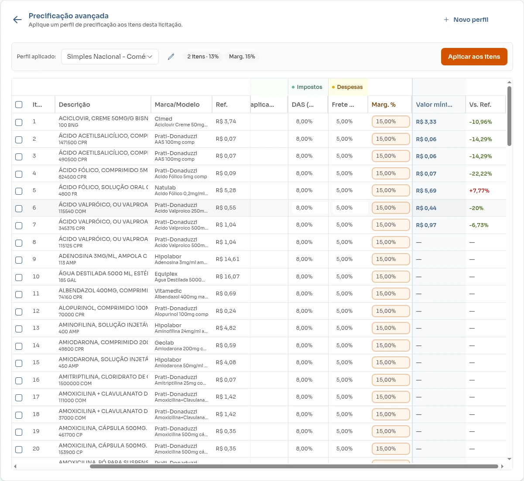Click the pencil edit profile icon
This screenshot has width=524, height=481.
(171, 57)
